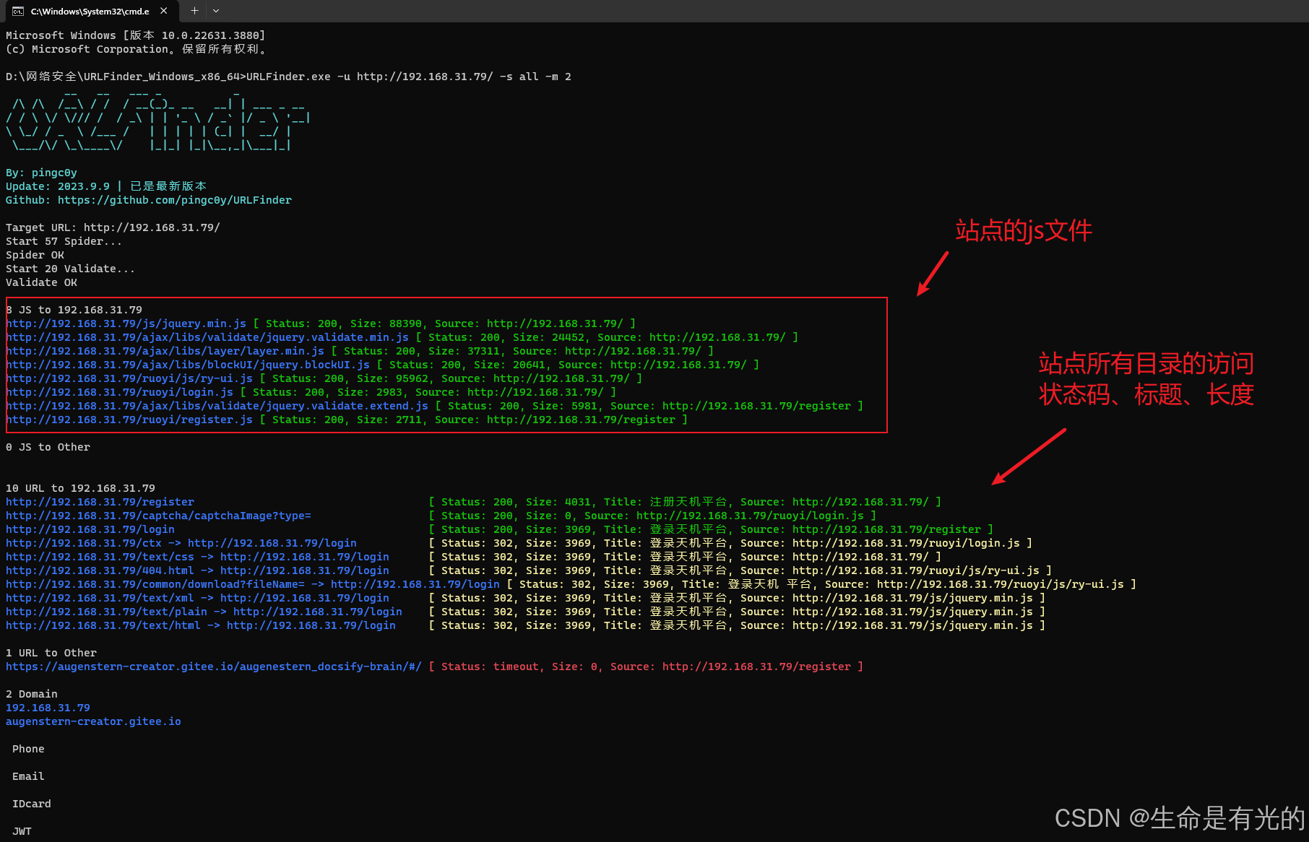The width and height of the screenshot is (1309, 842).
Task: Click the 192.168.31.79 entry under Domain
Action: click(x=48, y=708)
